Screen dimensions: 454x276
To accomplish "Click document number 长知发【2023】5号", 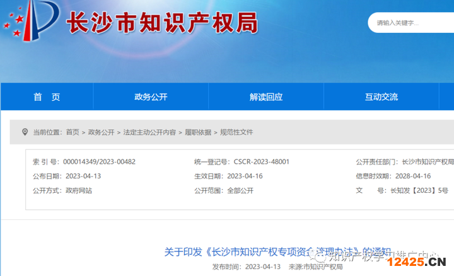I will pyautogui.click(x=419, y=190).
